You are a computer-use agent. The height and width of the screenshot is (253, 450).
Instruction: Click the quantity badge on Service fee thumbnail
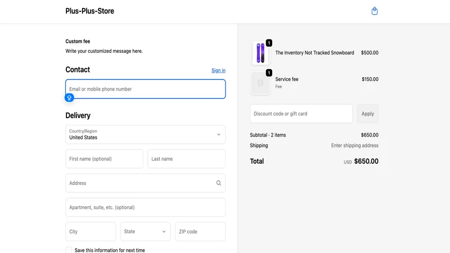[x=269, y=73]
